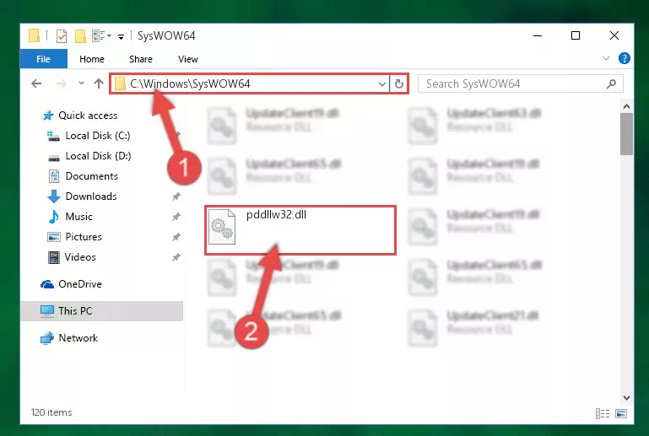Screen dimensions: 649x436
Task: Refresh the SysWOW64 folder
Action: [399, 84]
